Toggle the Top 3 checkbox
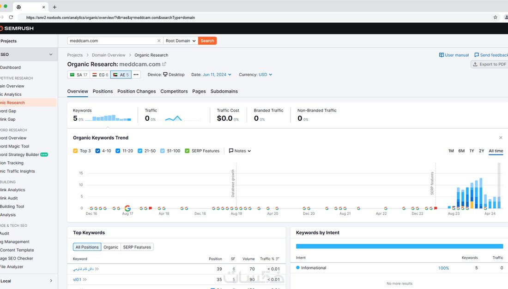The image size is (508, 289). tap(75, 151)
